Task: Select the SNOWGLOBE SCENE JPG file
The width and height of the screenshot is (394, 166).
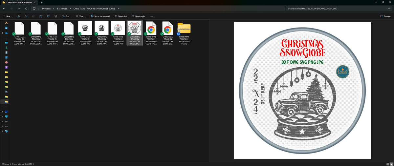Action: click(x=85, y=33)
